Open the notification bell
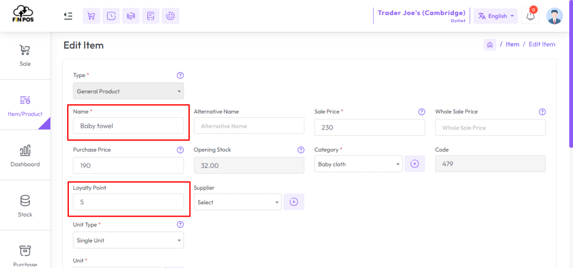The width and height of the screenshot is (573, 268). [x=530, y=16]
